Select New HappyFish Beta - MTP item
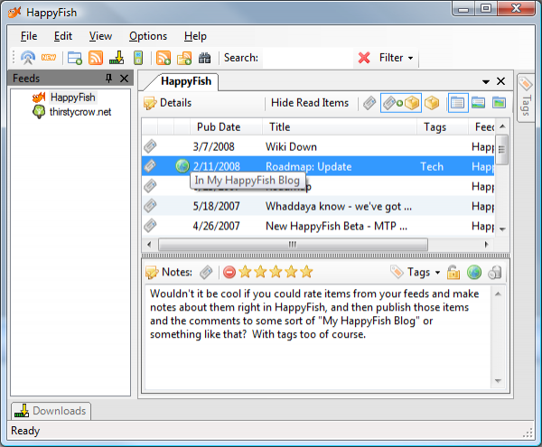The height and width of the screenshot is (447, 542). coord(318,226)
